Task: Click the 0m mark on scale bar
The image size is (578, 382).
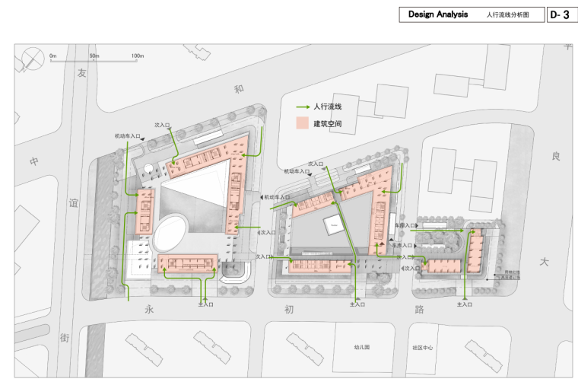Action: [53, 56]
